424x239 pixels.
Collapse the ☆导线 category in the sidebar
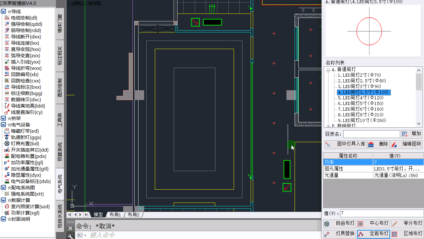[3, 12]
